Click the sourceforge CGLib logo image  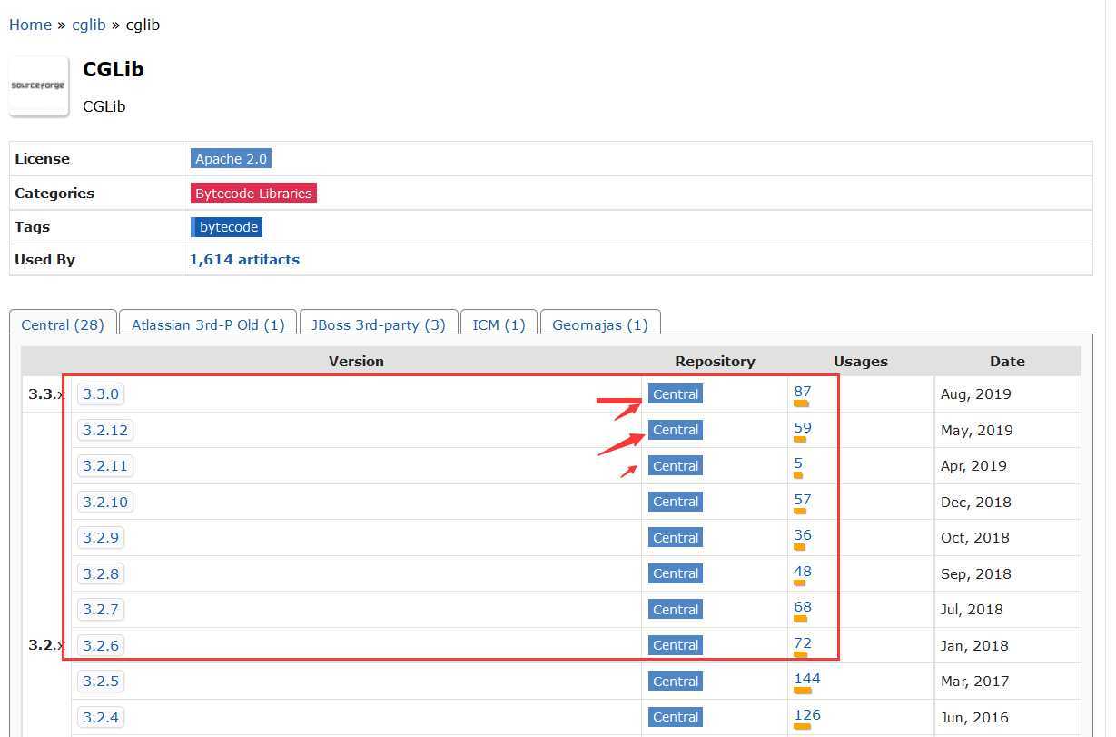pos(39,86)
